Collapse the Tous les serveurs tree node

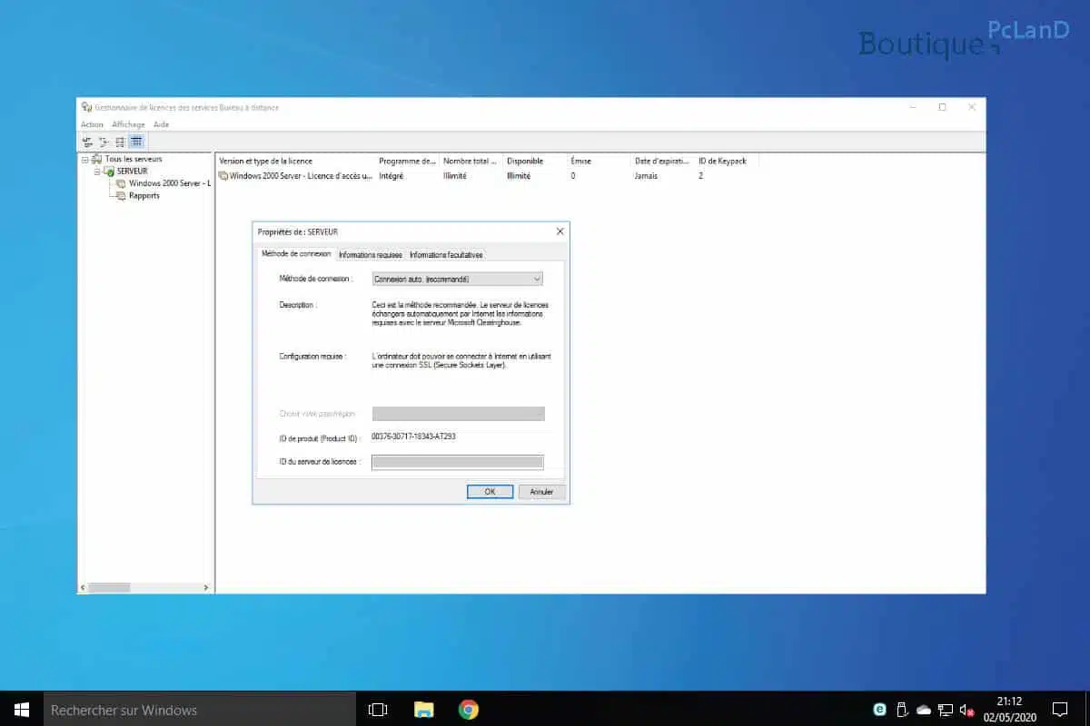[x=84, y=159]
